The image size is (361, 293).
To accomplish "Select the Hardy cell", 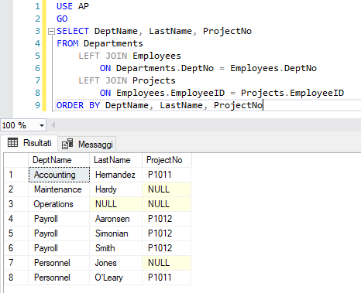I will point(115,189).
